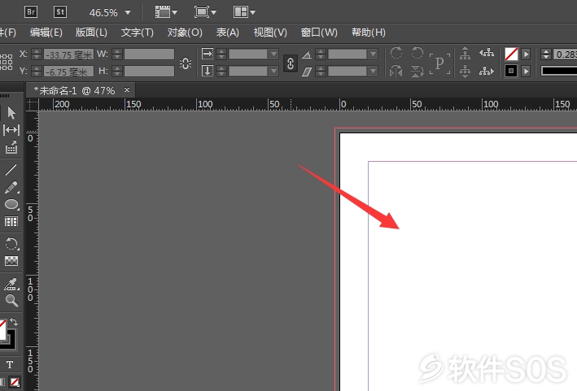Step the X position value

tap(37, 54)
